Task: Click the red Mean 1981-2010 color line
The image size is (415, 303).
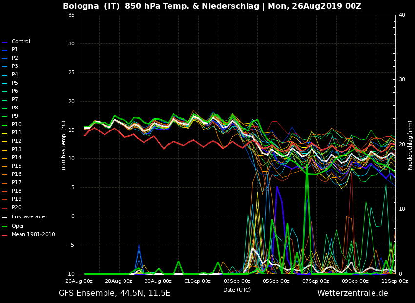Action: pyautogui.click(x=5, y=235)
